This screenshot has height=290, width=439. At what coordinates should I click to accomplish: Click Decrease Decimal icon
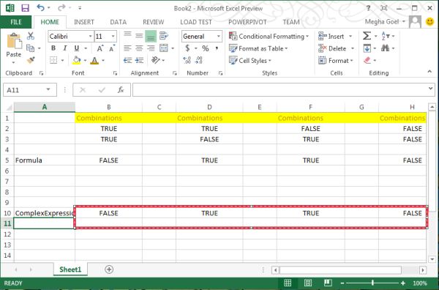[199, 60]
